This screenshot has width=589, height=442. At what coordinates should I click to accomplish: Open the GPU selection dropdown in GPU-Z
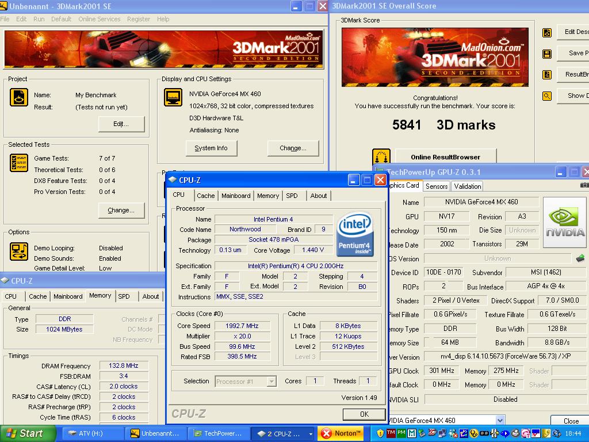(x=500, y=420)
